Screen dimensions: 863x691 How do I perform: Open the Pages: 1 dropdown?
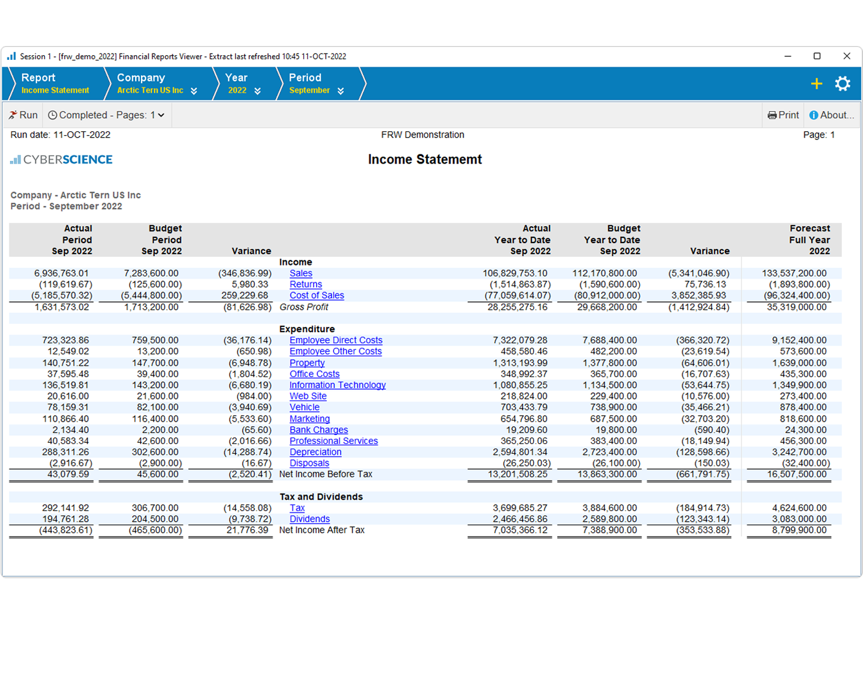[159, 115]
